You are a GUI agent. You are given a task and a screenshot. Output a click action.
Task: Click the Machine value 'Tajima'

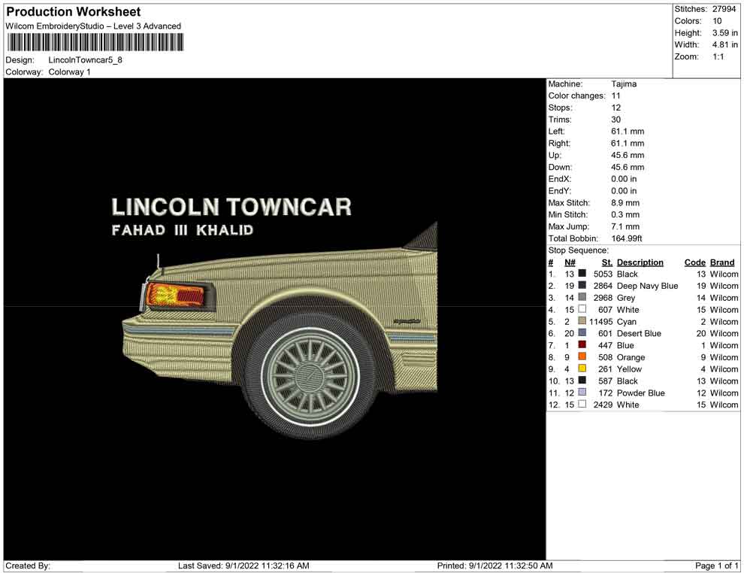coord(624,83)
